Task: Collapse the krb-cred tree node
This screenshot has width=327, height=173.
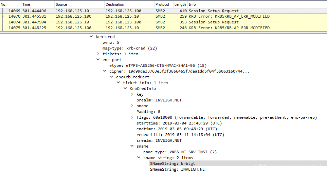Action: pos(91,37)
